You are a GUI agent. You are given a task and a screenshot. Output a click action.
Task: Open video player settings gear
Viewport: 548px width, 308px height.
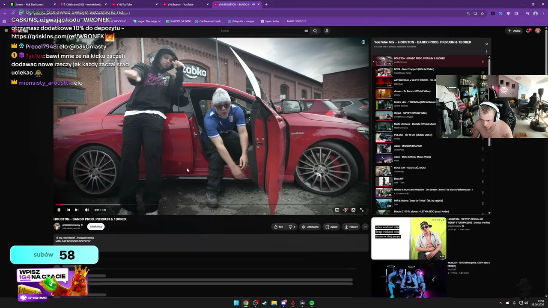[345, 210]
